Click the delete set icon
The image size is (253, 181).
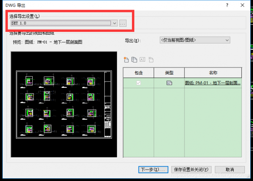pos(151,59)
